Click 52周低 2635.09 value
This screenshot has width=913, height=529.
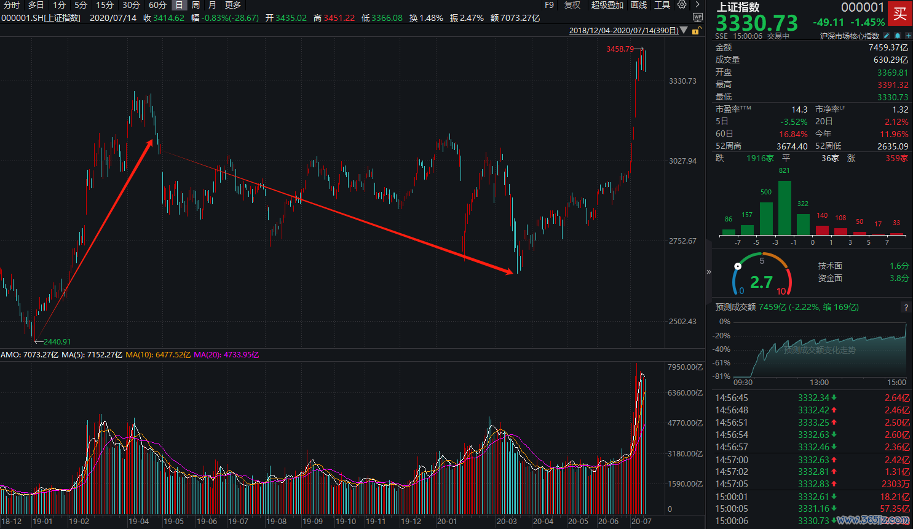[893, 146]
